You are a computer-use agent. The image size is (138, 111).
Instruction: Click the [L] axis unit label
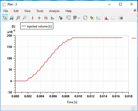click(13, 26)
